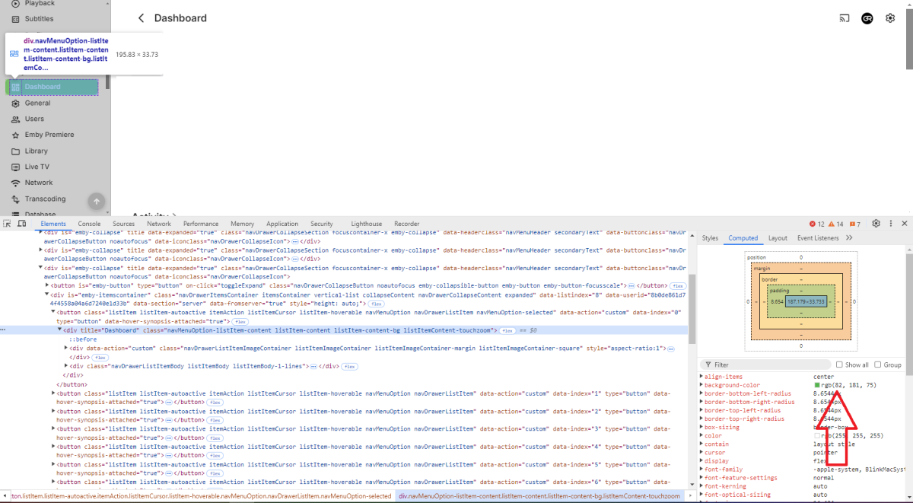Open Network in the sidebar
The width and height of the screenshot is (913, 503).
point(52,183)
